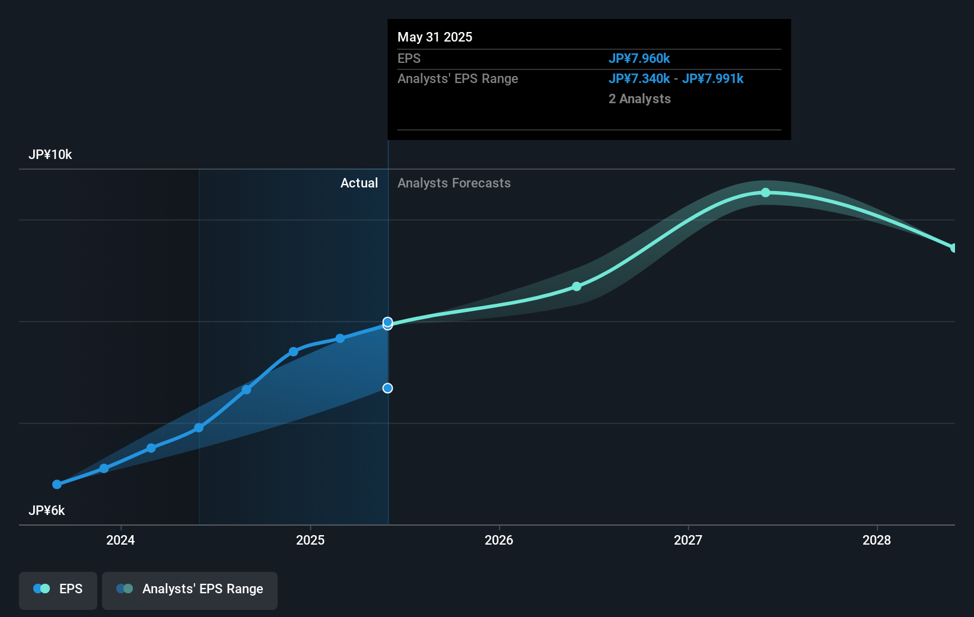Screen dimensions: 974x617
Task: Click the EPS point just after 2025
Action: click(340, 339)
